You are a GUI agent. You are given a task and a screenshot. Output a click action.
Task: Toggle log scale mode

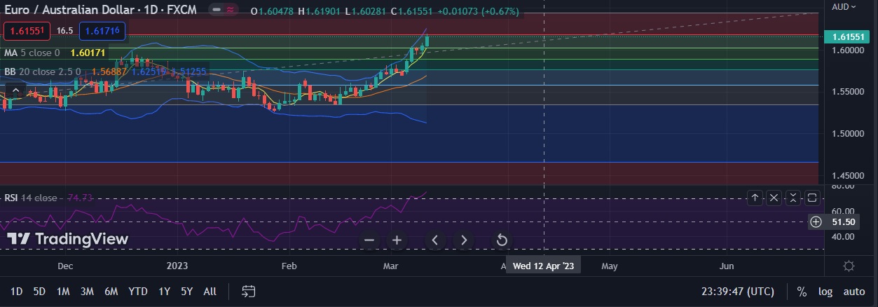point(825,292)
